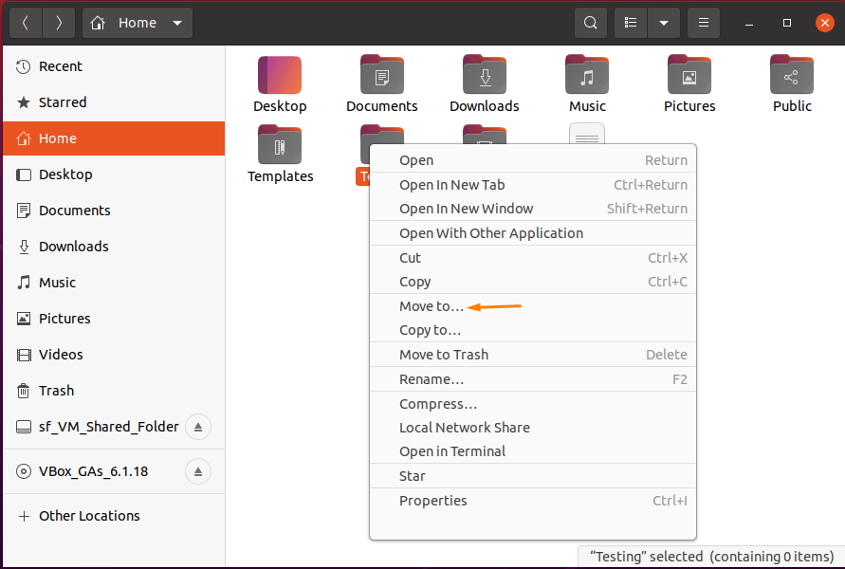Image resolution: width=845 pixels, height=569 pixels.
Task: Select Open in Terminal from context menu
Action: [452, 450]
